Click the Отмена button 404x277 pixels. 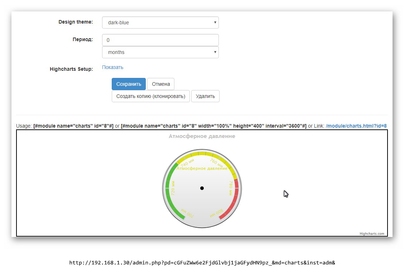(161, 84)
